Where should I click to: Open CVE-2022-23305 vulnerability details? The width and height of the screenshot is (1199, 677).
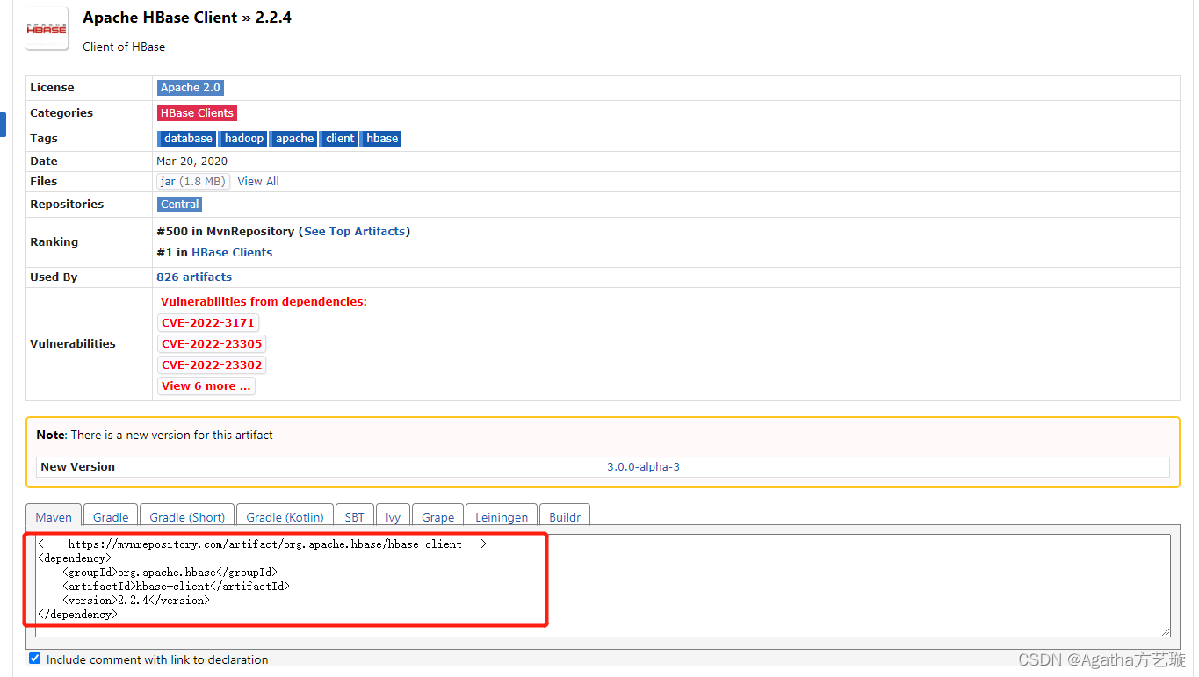[212, 344]
